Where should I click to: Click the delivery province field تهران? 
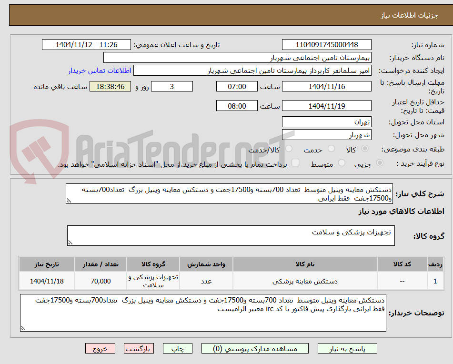pyautogui.click(x=327, y=122)
